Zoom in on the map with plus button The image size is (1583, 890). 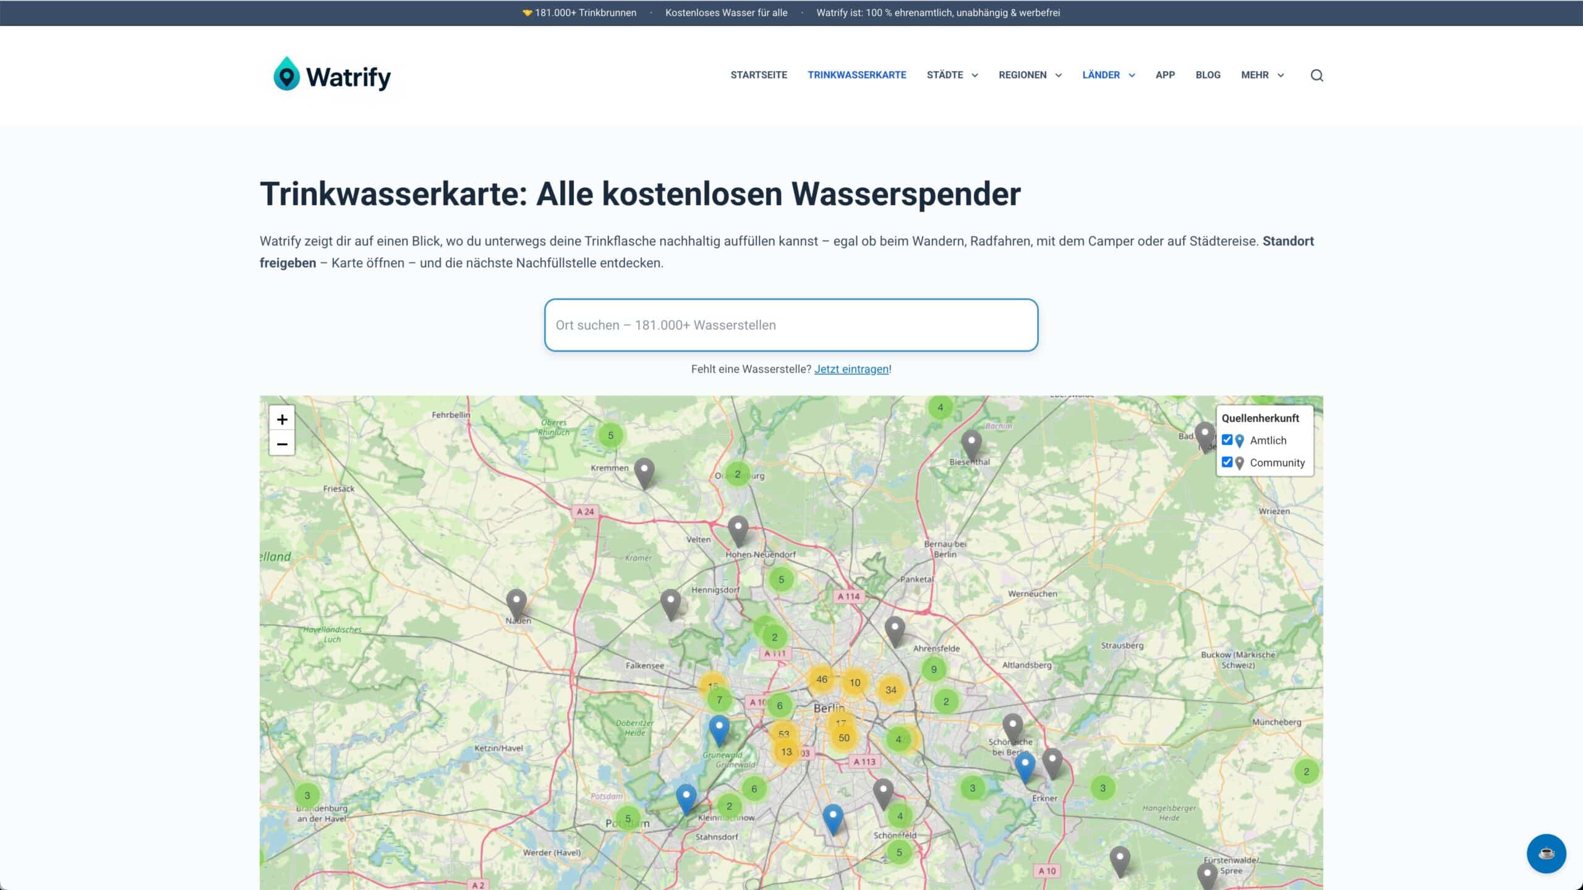(282, 419)
